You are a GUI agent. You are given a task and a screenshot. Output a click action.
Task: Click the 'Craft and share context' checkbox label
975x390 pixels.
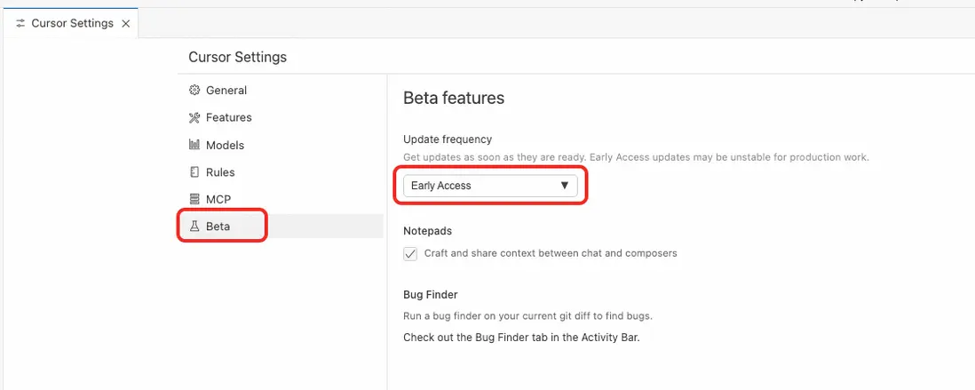point(551,253)
